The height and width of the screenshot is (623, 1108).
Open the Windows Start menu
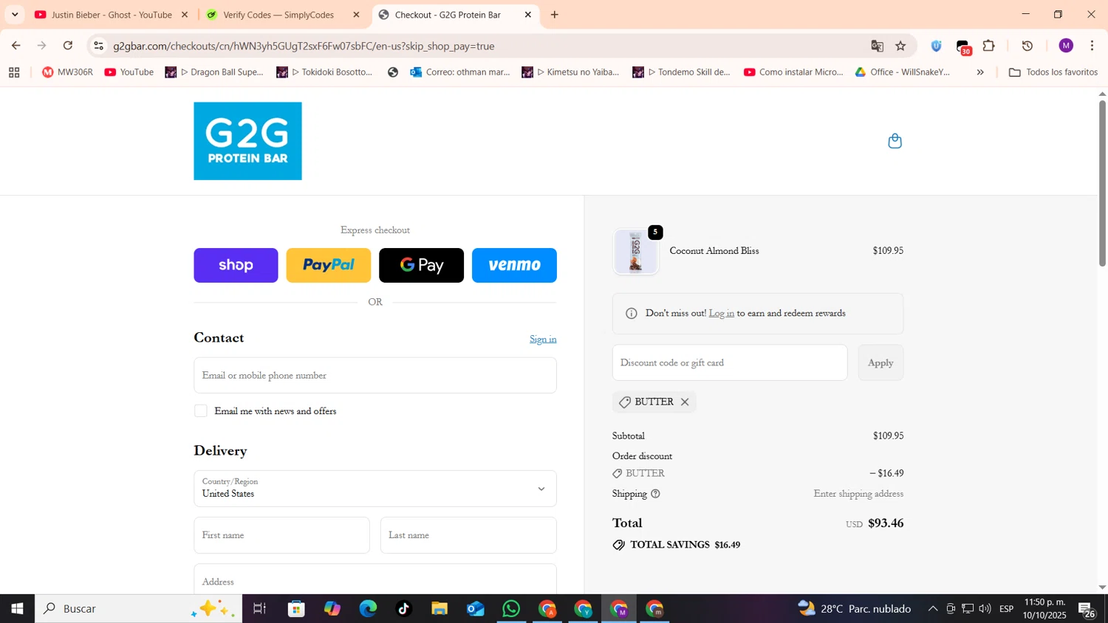tap(17, 609)
